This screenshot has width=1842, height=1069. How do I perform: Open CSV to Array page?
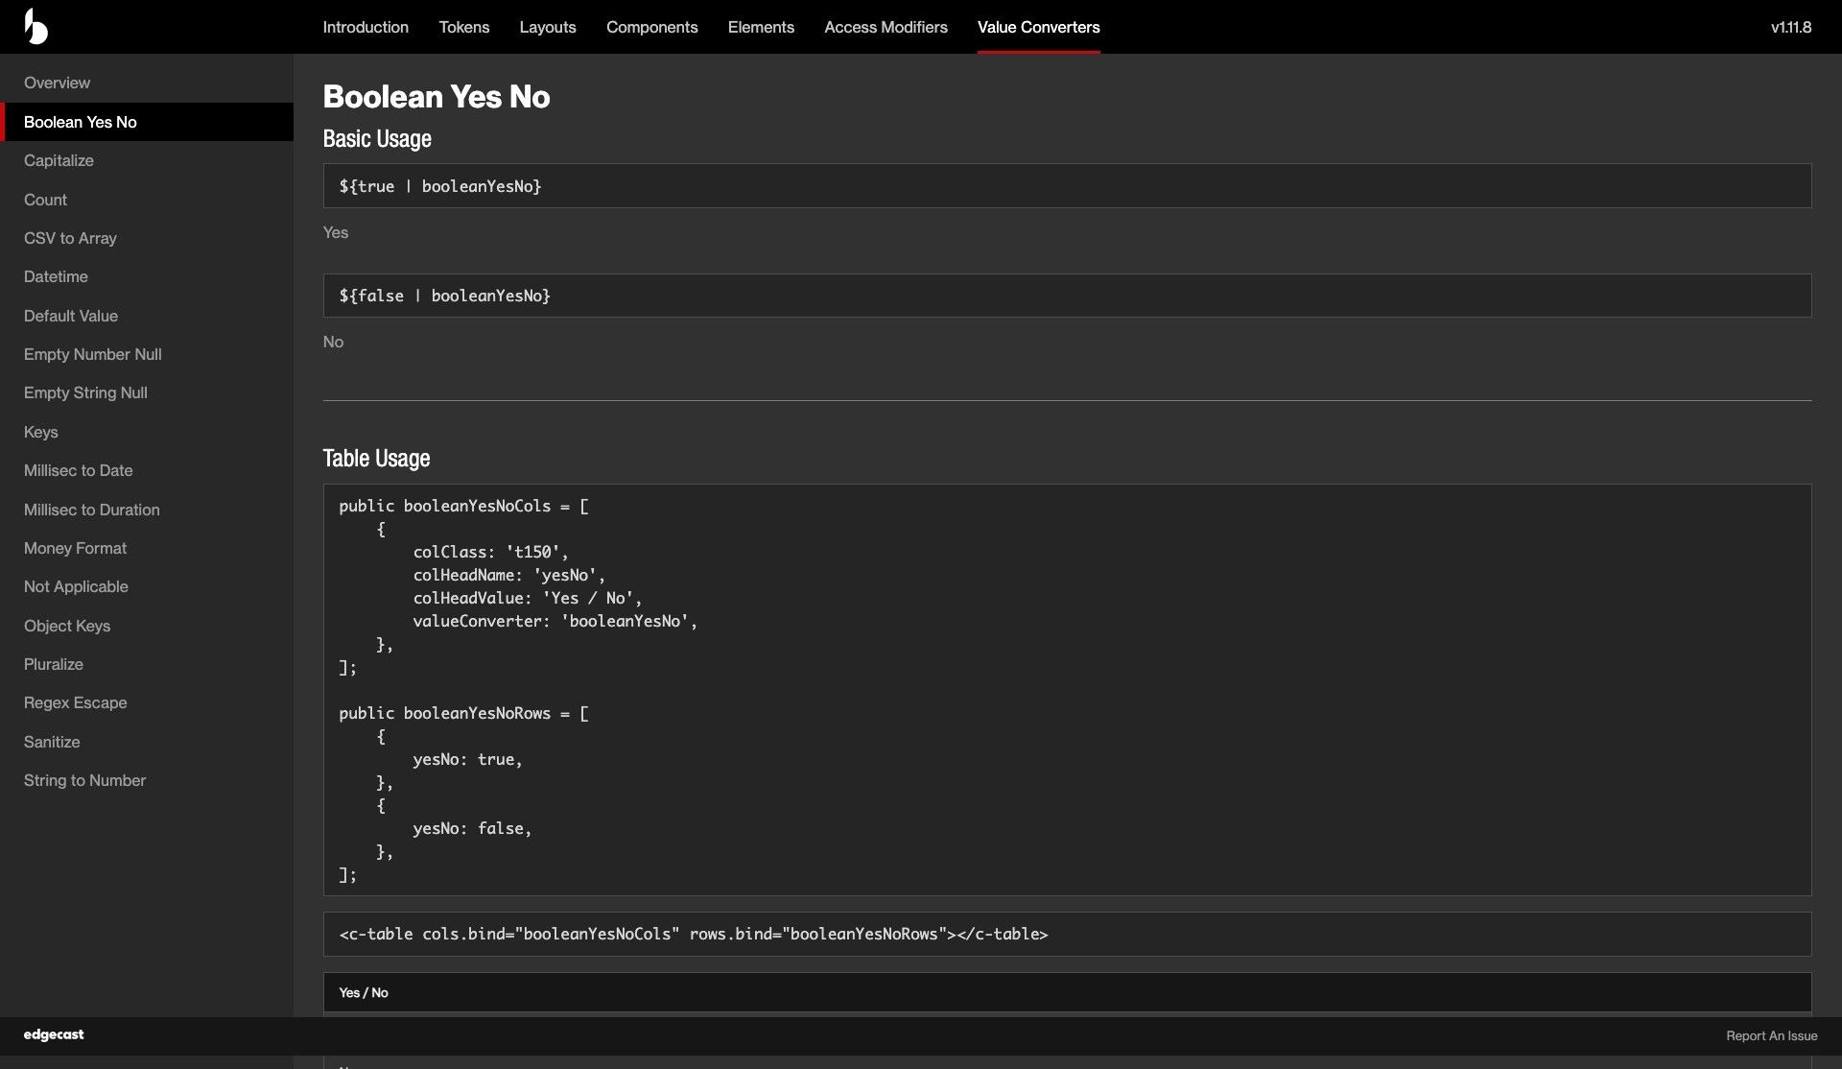147,238
